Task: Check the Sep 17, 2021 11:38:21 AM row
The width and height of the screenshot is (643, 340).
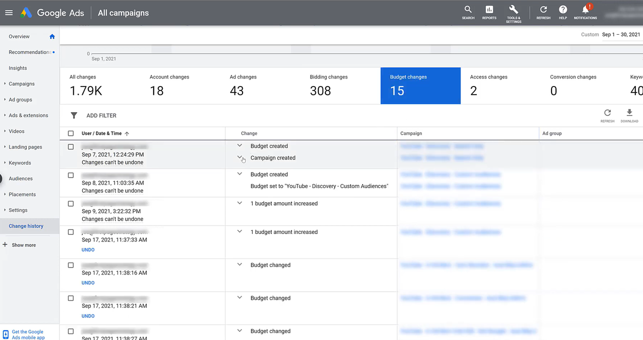Action: [71, 298]
